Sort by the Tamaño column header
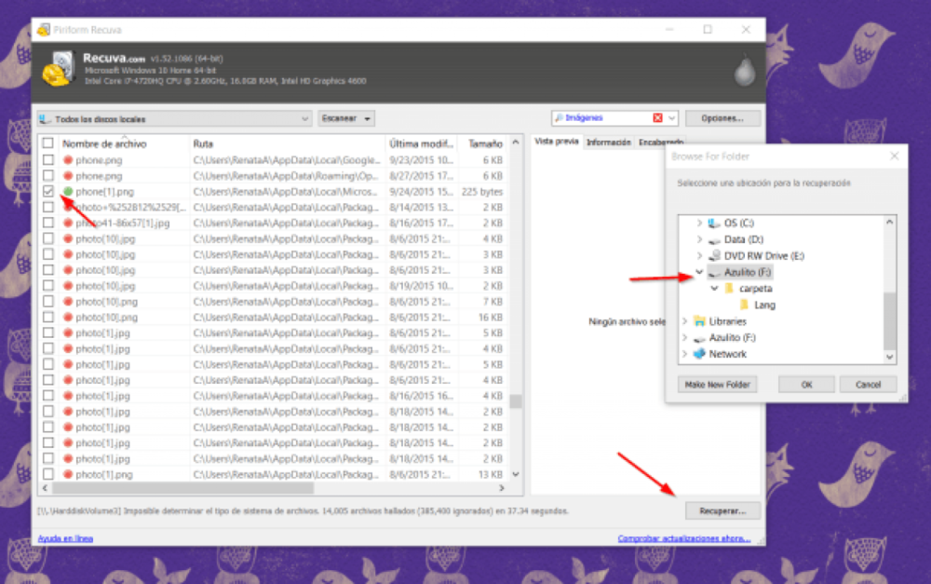Image resolution: width=931 pixels, height=584 pixels. (484, 143)
